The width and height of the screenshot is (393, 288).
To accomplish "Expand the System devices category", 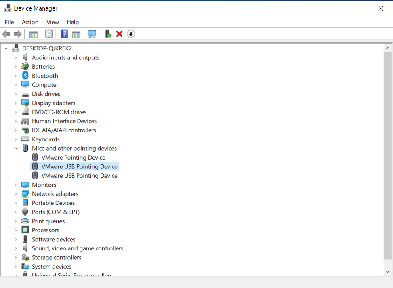I will [x=16, y=267].
